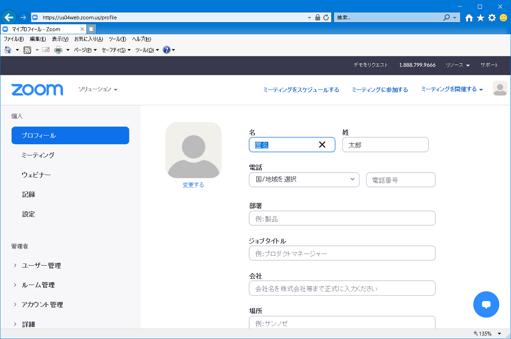Open the browser tools gear icon

point(492,18)
